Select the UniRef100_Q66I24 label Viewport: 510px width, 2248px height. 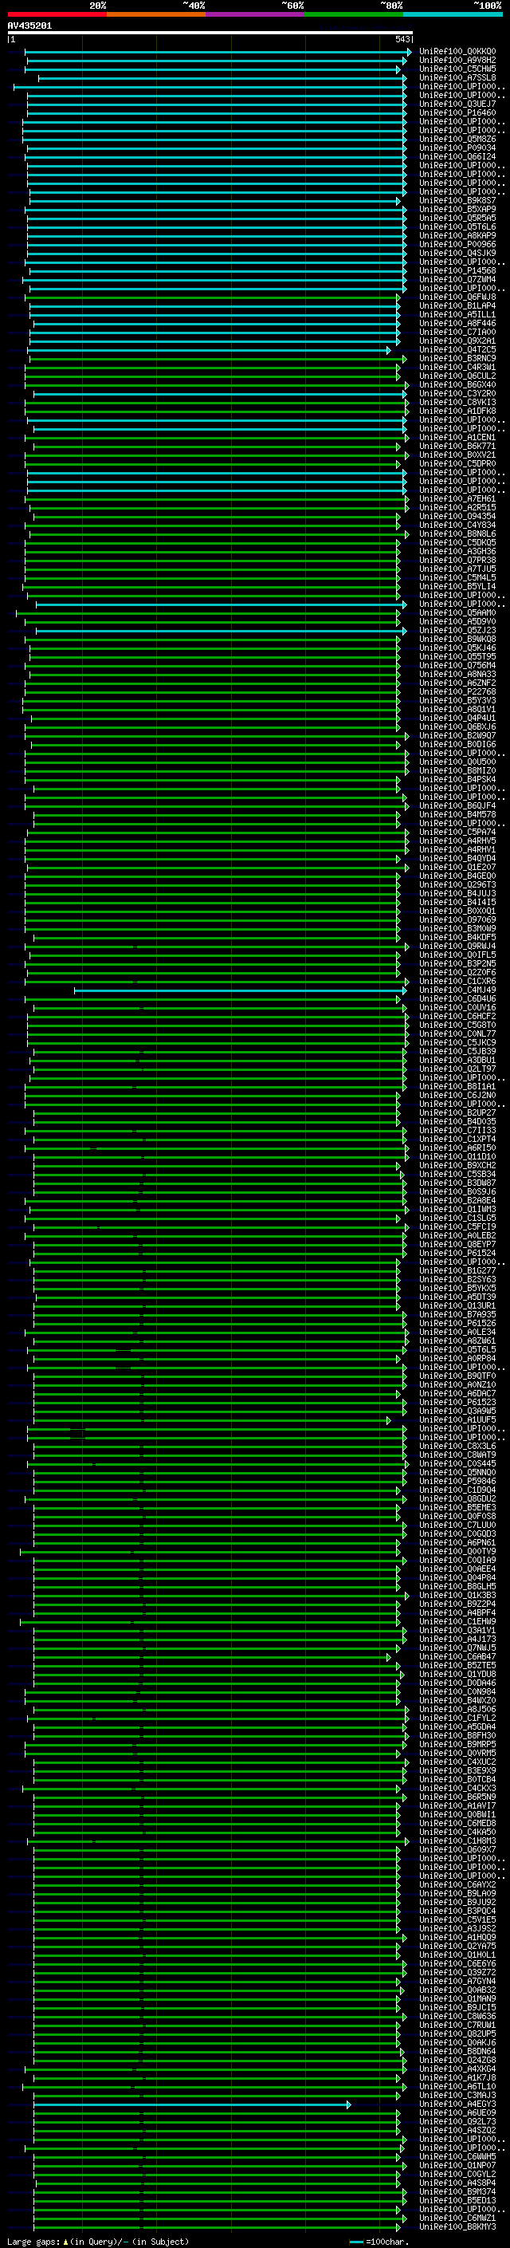[x=457, y=157]
